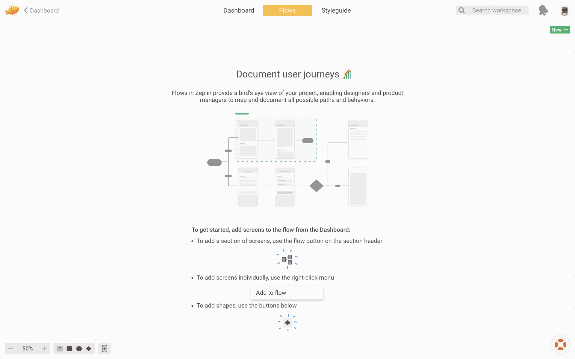Viewport: 575px width, 359px height.
Task: Open the New options menu
Action: [x=560, y=30]
